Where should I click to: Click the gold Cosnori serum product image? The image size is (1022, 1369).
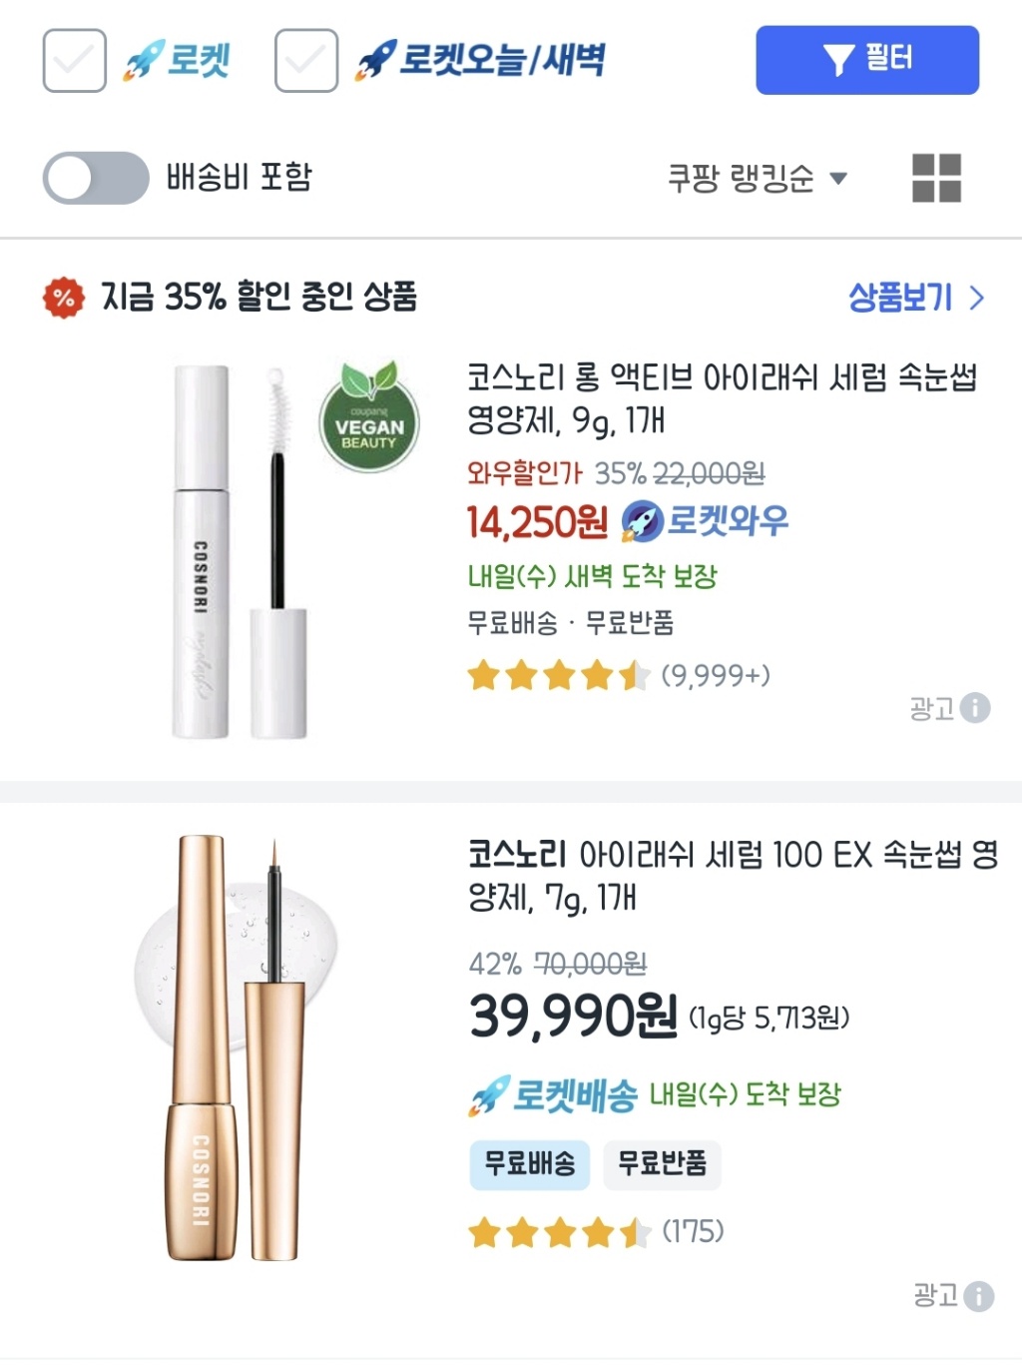[x=236, y=1046]
